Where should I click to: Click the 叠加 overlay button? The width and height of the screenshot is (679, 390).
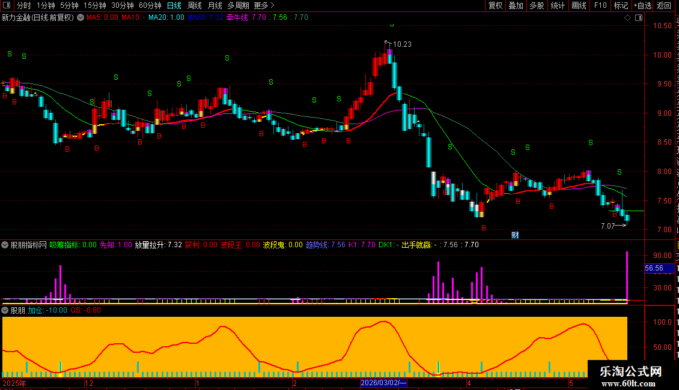[x=516, y=5]
